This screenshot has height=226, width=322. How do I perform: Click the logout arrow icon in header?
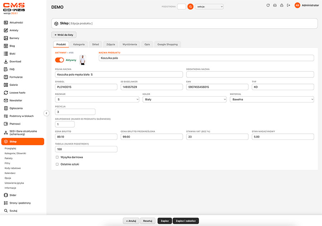288,5
